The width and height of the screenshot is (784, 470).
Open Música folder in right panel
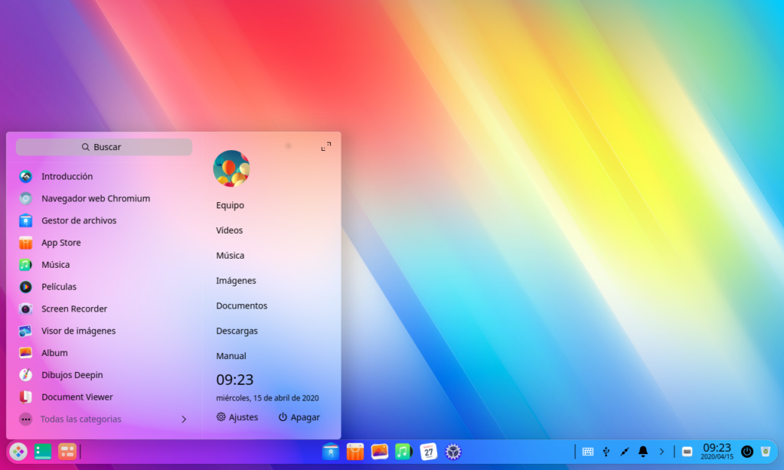pyautogui.click(x=230, y=255)
